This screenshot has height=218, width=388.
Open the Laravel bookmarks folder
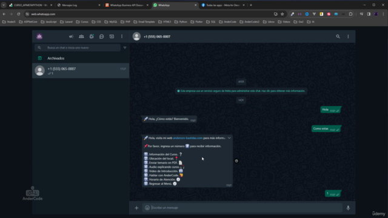tap(67, 22)
